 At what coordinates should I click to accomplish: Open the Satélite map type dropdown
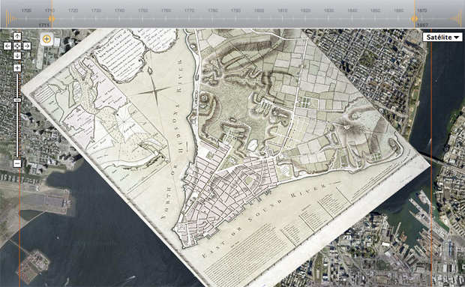[442, 37]
